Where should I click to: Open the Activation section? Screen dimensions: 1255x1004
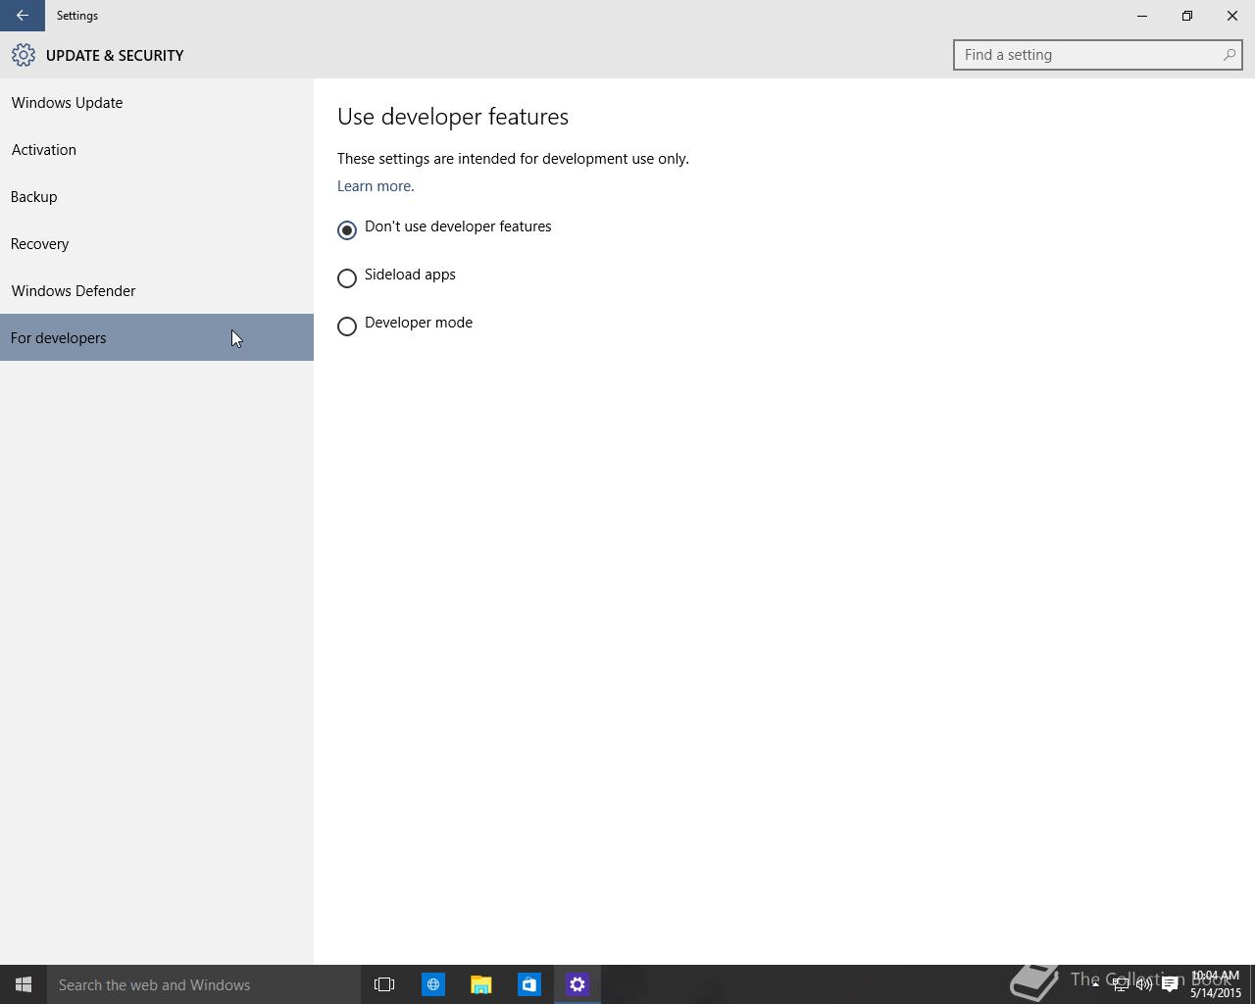click(157, 149)
